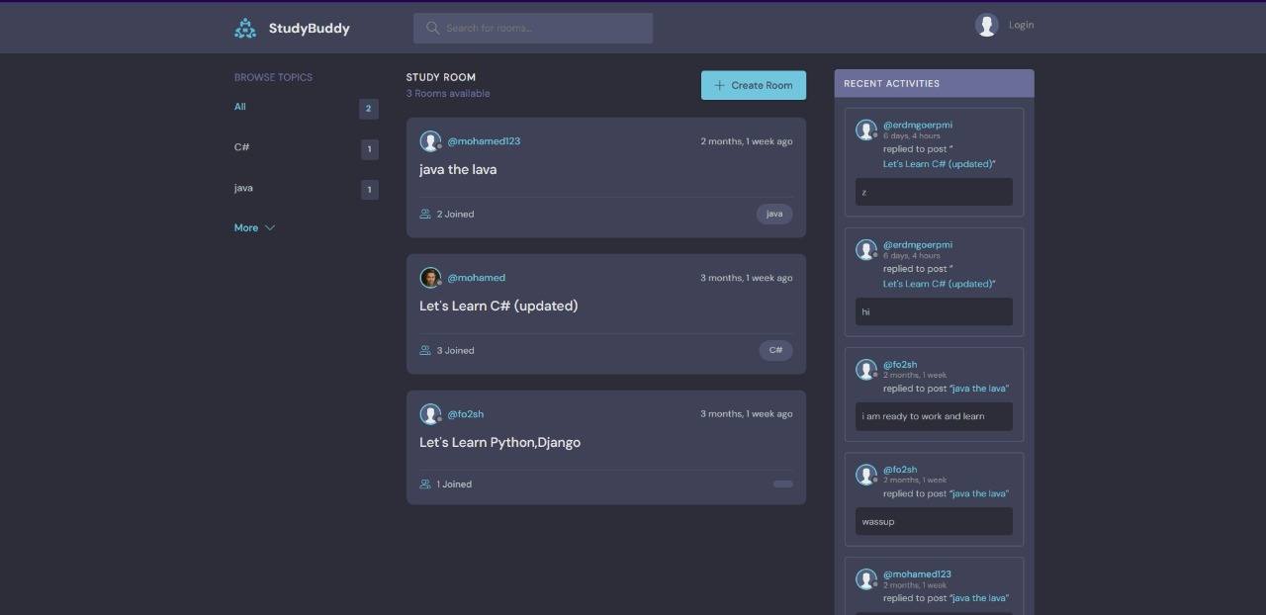Click the chevron arrow next to More
1266x615 pixels.
coord(270,227)
